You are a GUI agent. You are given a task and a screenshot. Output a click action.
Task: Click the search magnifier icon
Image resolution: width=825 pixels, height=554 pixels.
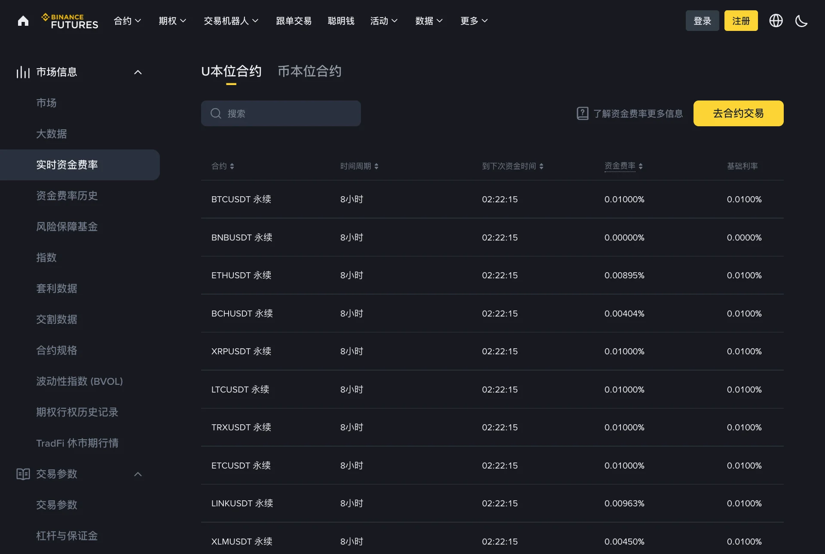(216, 113)
